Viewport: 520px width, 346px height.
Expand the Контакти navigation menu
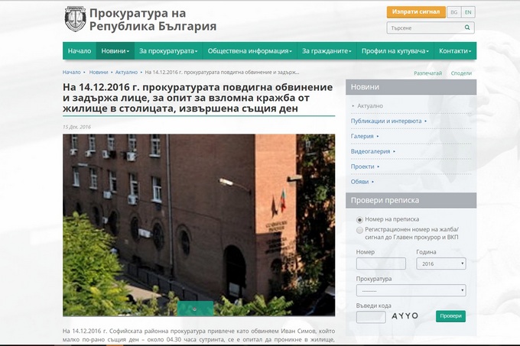coord(455,51)
